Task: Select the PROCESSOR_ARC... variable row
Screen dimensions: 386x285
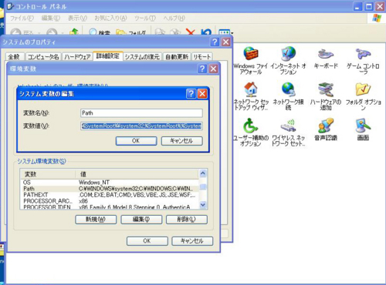Action: click(x=110, y=201)
